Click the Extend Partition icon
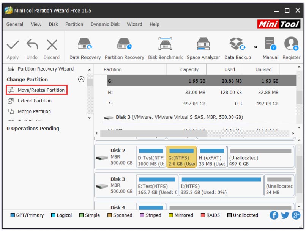Screen dimensions: 306x231 (x=11, y=101)
